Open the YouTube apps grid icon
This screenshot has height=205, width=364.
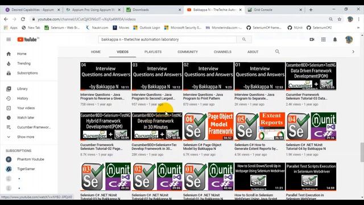click(324, 39)
